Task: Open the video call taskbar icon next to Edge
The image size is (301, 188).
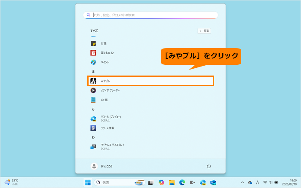Action: point(192,182)
